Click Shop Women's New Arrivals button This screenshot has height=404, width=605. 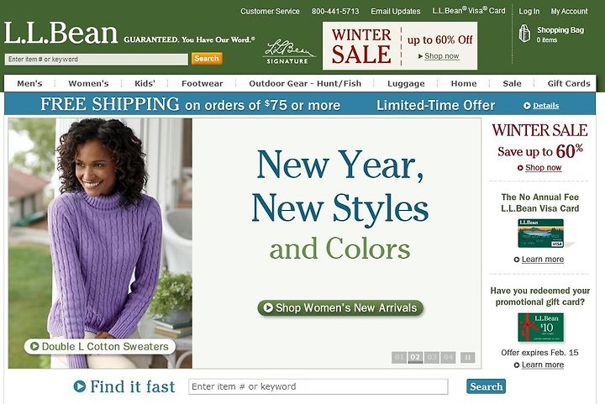pyautogui.click(x=340, y=307)
